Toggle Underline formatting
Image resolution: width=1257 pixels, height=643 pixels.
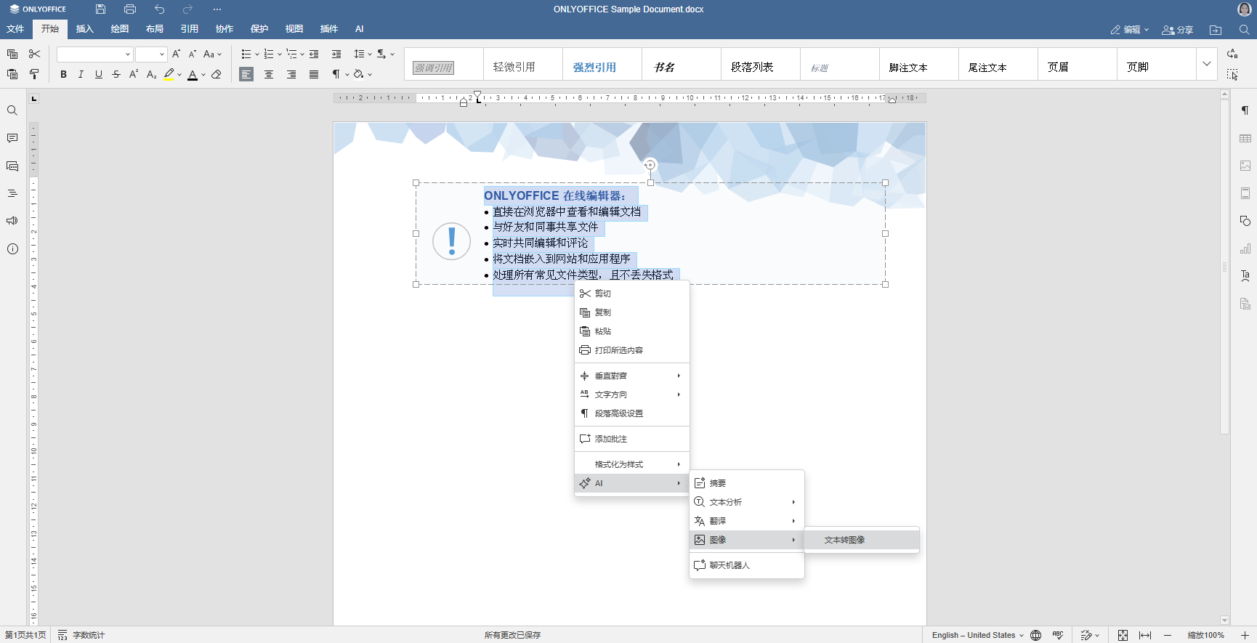(99, 74)
